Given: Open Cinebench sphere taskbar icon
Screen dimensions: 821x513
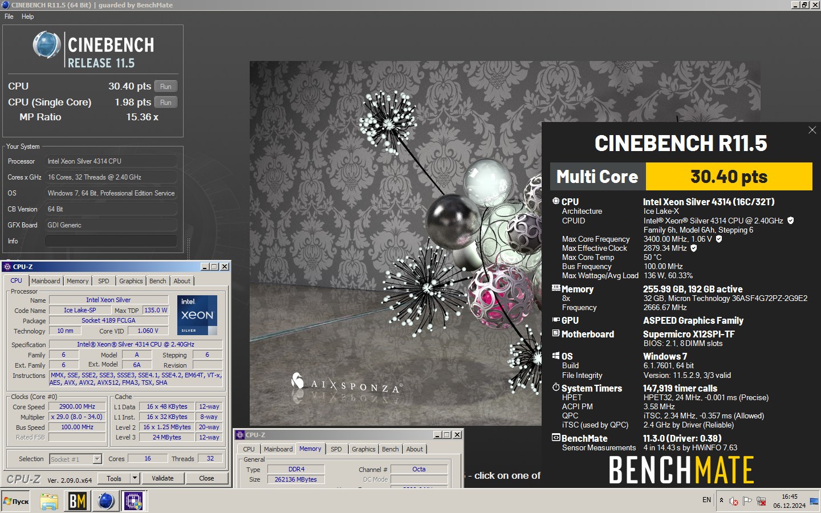Looking at the screenshot, I should 106,502.
